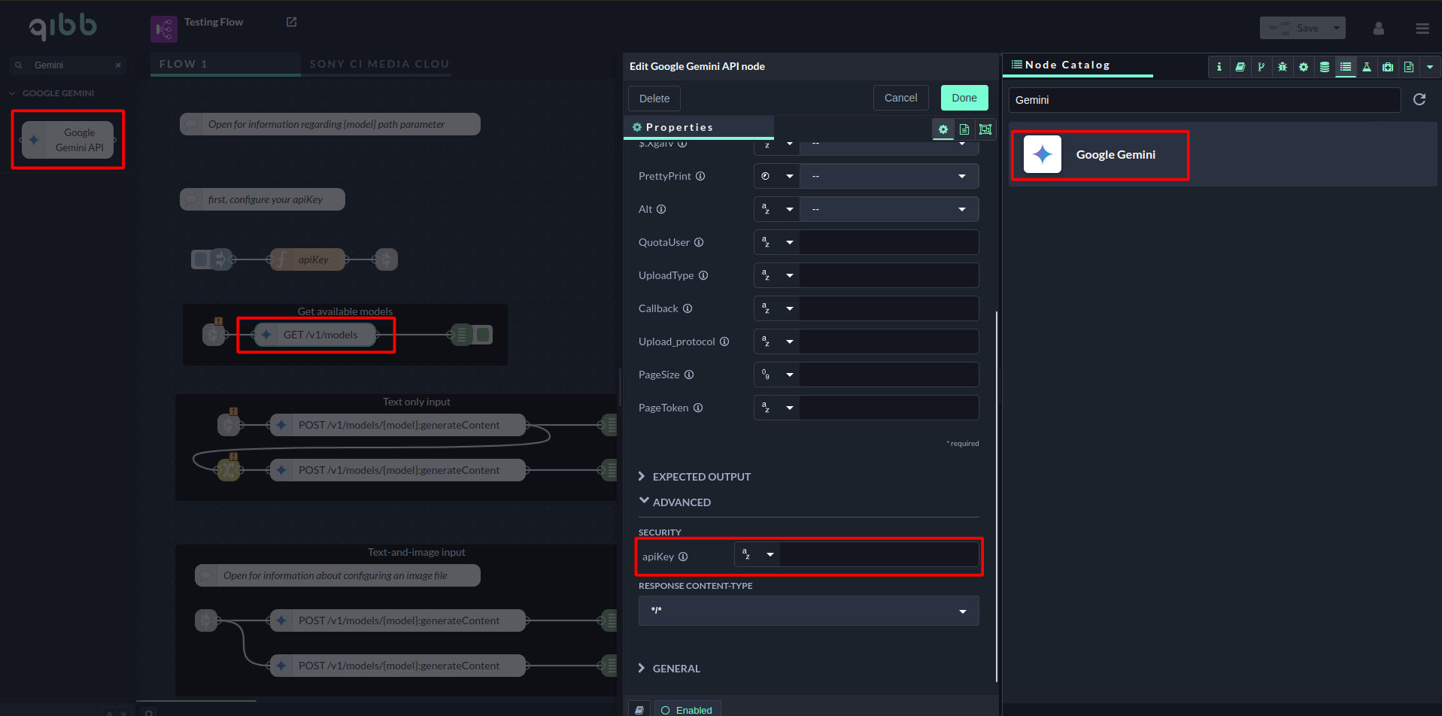Click the PrettyPrint info icon
This screenshot has height=716, width=1442.
pos(700,176)
